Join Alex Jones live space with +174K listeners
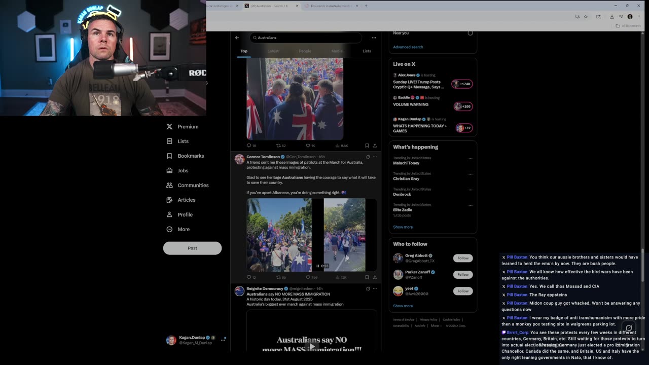Viewport: 649px width, 365px height. [462, 84]
